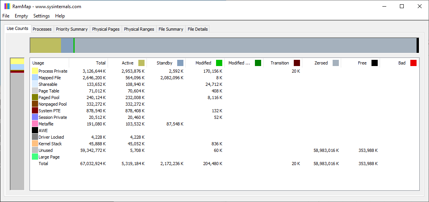Open the Help menu
Screen dimensions: 429x202
tap(60, 16)
